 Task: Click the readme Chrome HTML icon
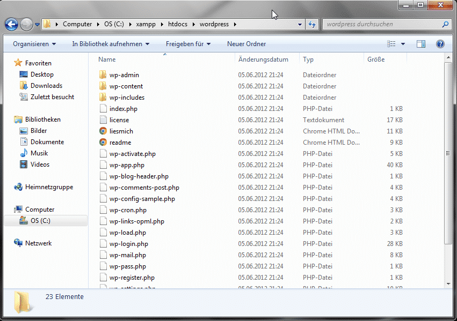pos(103,143)
